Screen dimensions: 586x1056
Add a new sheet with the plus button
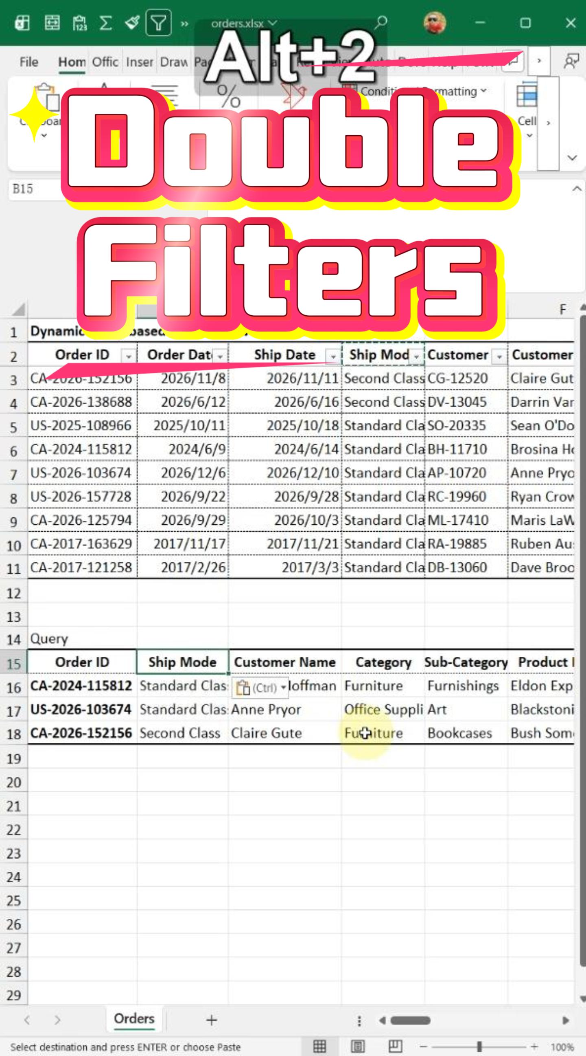coord(211,1020)
